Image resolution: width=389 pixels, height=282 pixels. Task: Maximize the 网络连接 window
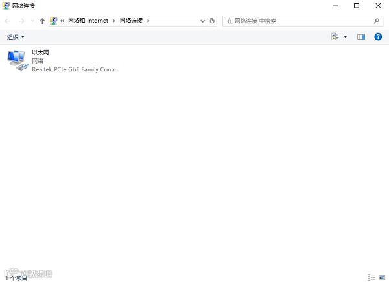(x=357, y=6)
